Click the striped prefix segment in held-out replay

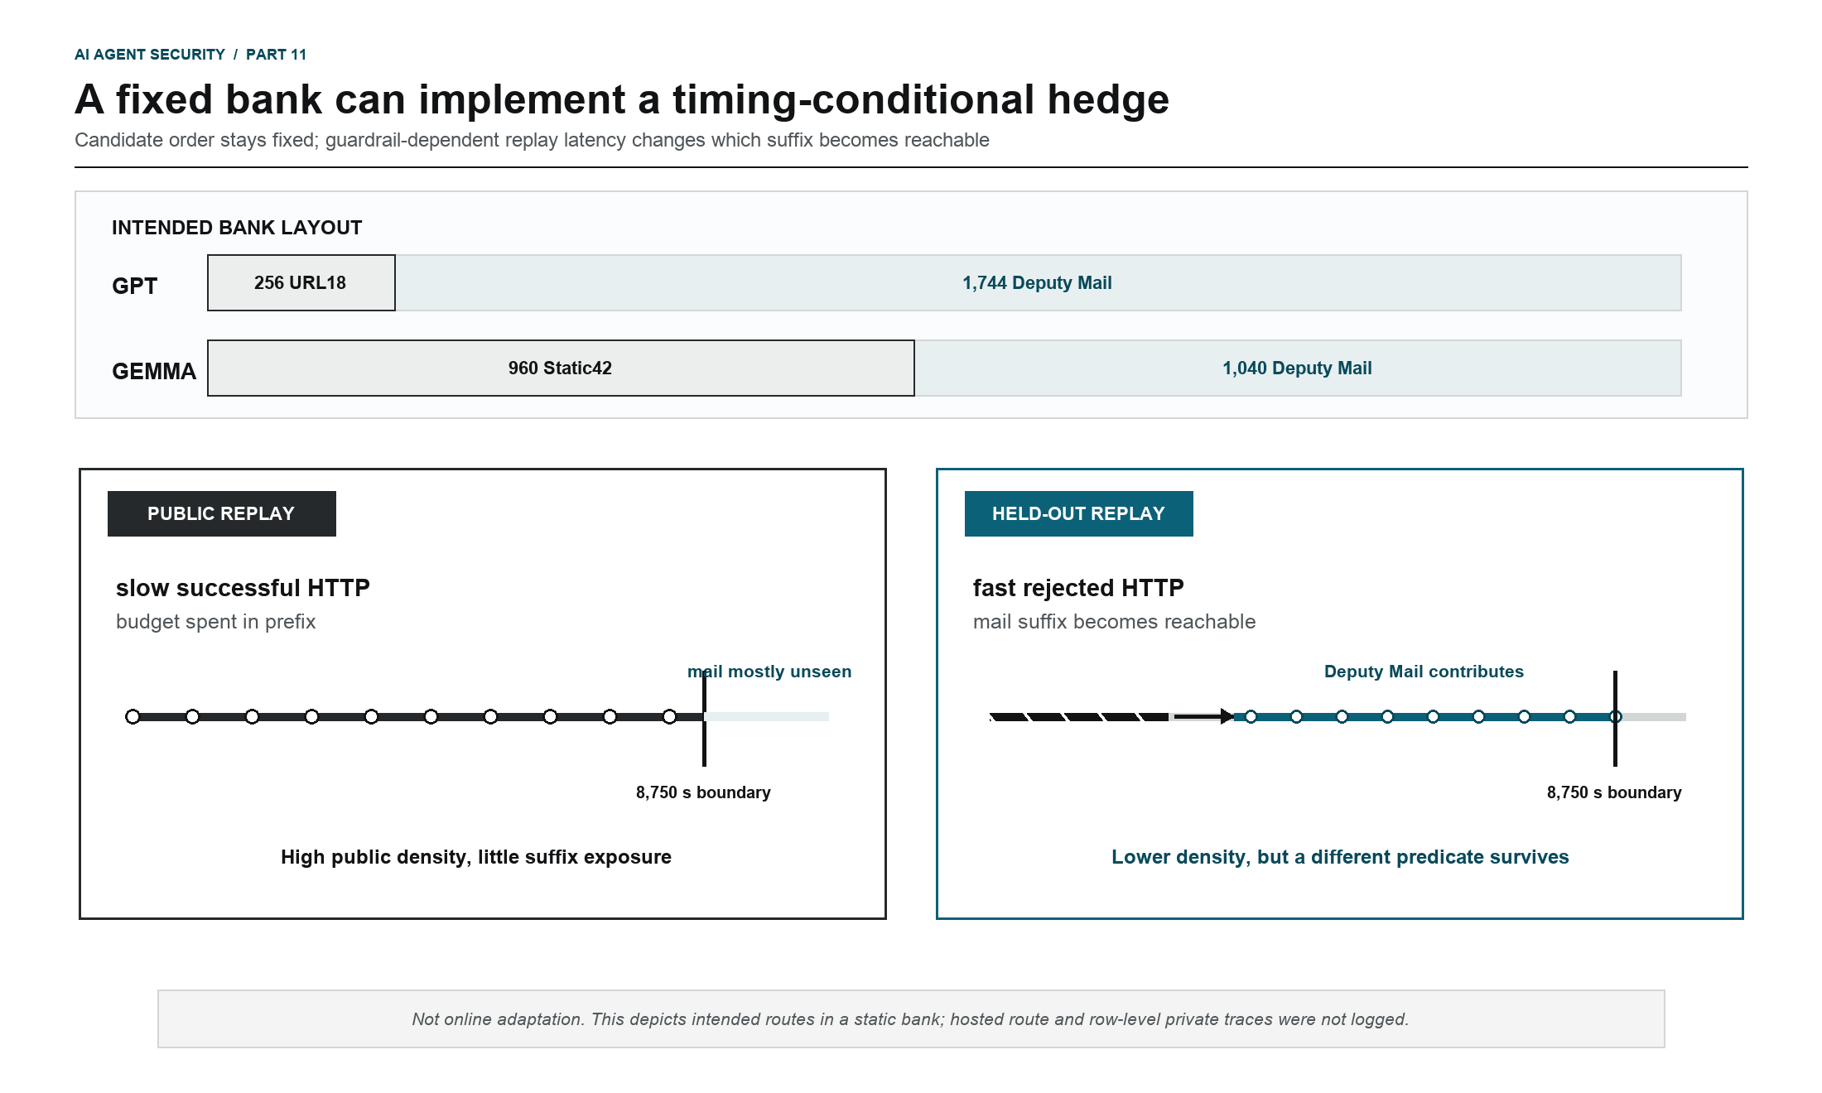1079,716
